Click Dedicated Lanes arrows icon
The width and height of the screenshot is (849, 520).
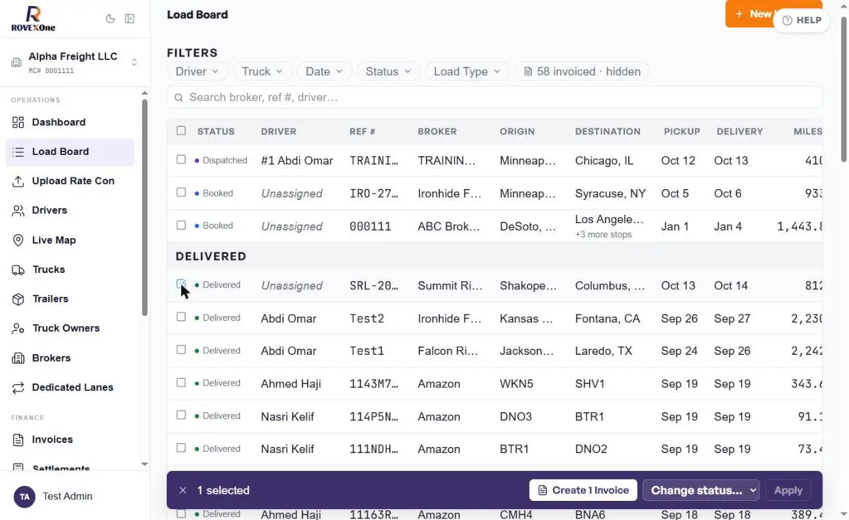click(x=18, y=388)
